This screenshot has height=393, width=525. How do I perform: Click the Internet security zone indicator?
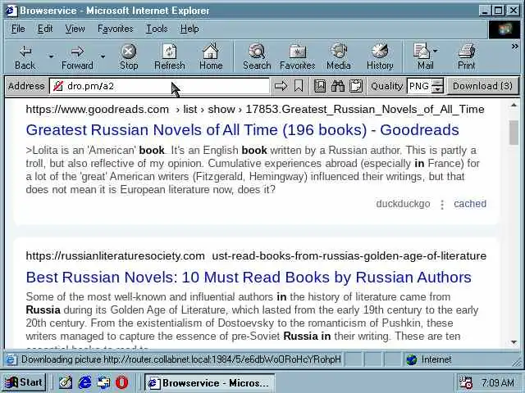(429, 360)
